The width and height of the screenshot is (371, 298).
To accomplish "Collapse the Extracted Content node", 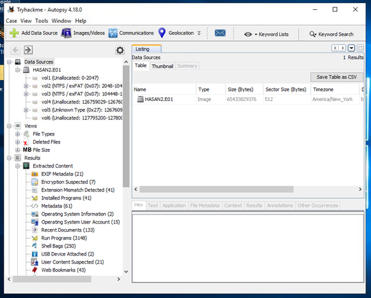I will pyautogui.click(x=18, y=166).
